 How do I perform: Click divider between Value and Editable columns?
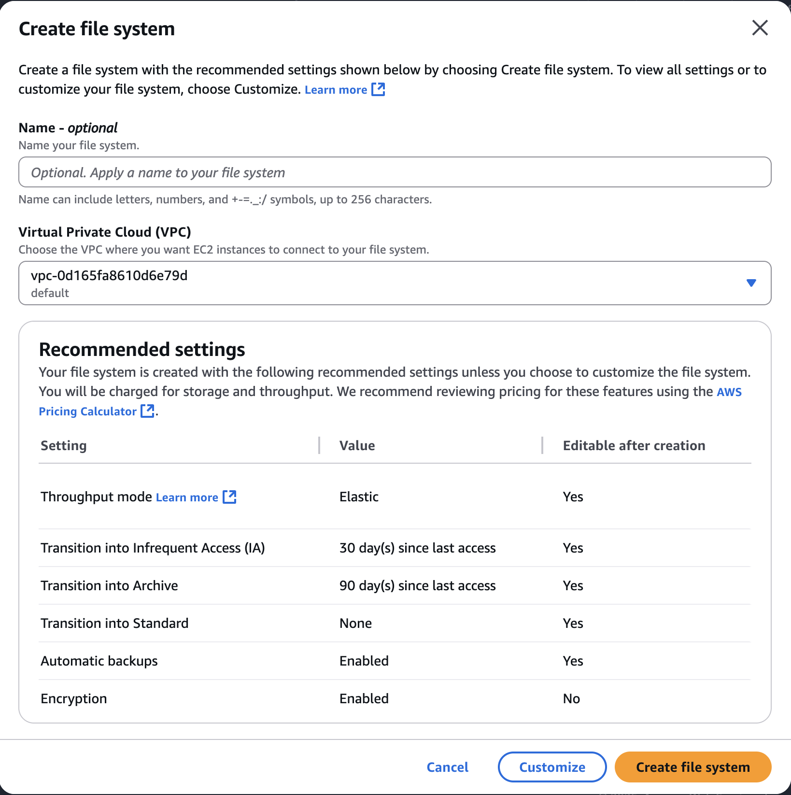(542, 445)
